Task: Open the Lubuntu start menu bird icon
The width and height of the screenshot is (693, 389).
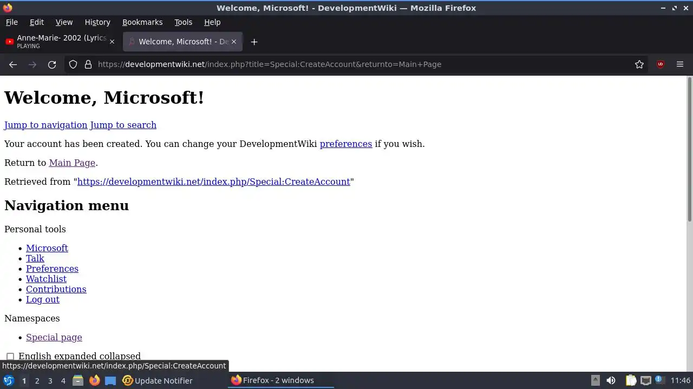Action: (8, 380)
